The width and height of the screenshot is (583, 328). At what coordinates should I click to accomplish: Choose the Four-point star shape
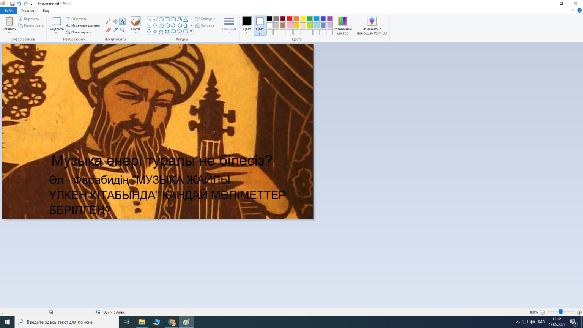(155, 32)
